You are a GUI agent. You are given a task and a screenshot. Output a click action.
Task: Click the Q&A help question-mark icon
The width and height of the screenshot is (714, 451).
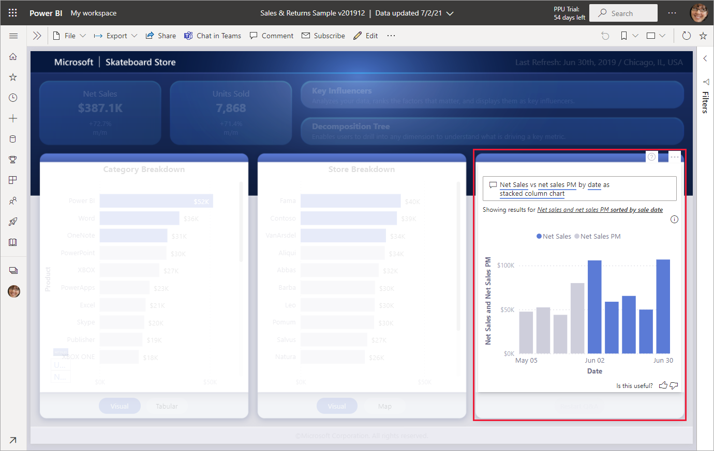click(x=652, y=157)
